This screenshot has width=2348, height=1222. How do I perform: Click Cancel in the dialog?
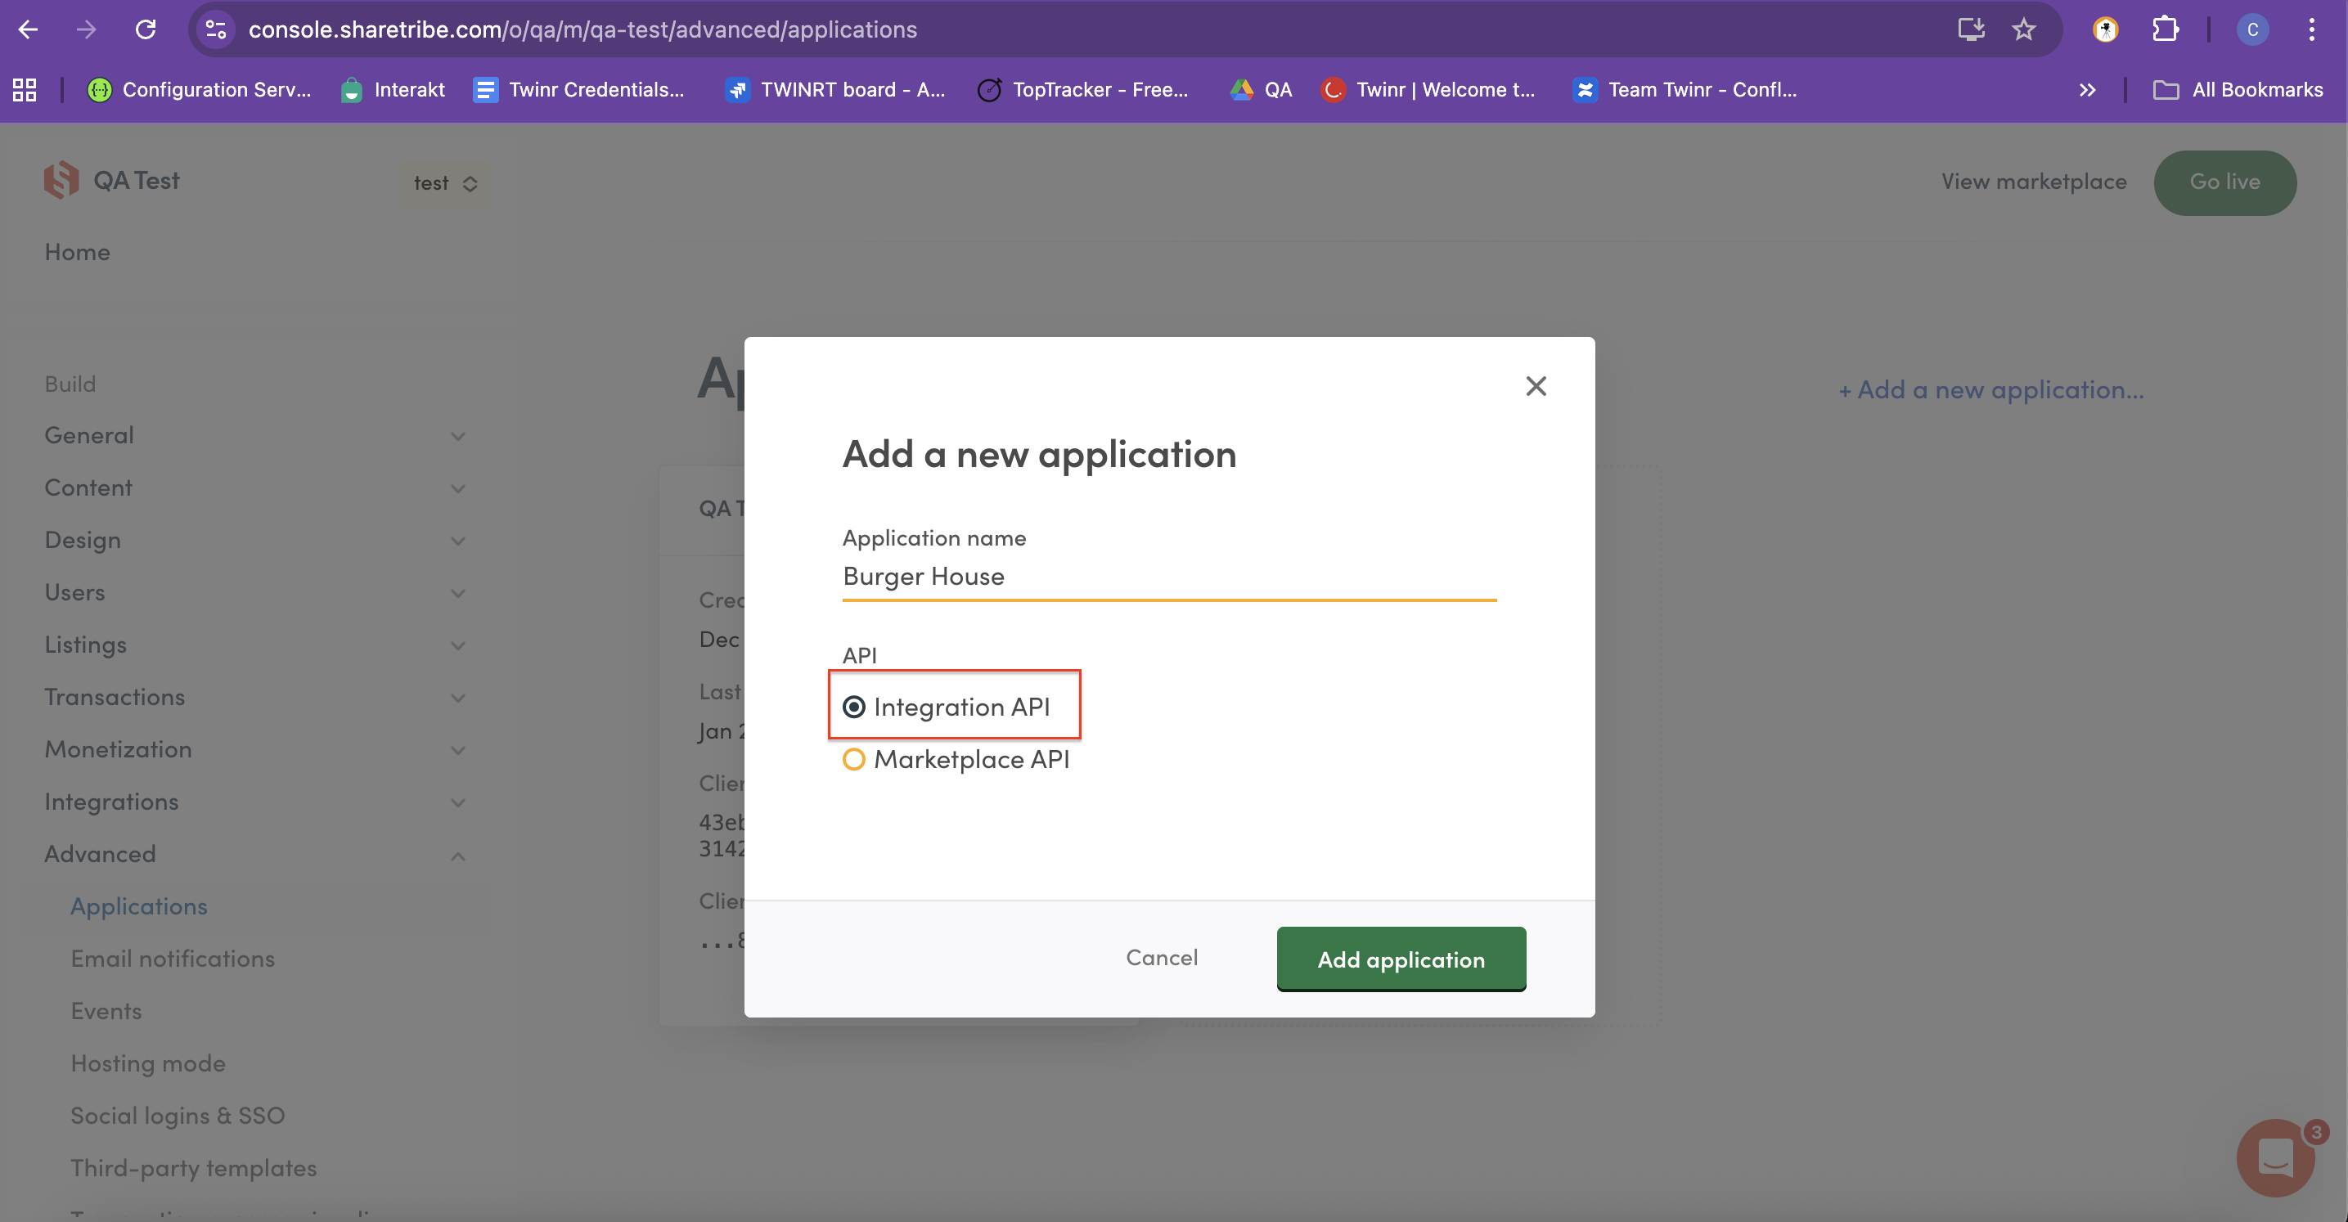(1161, 958)
